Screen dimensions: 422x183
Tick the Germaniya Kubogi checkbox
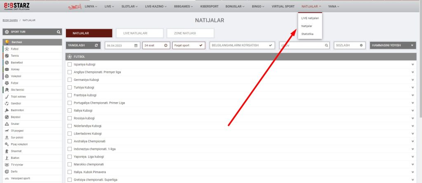pyautogui.click(x=70, y=80)
